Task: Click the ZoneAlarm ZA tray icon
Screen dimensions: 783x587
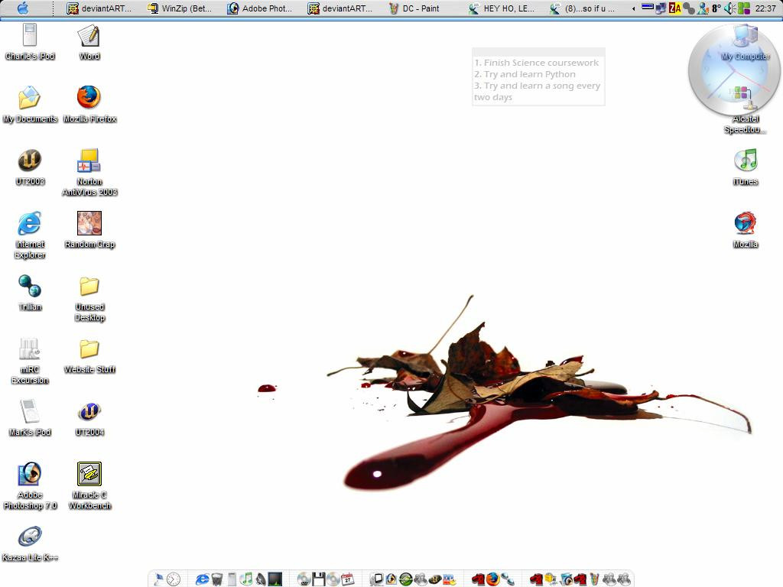Action: pyautogui.click(x=675, y=8)
